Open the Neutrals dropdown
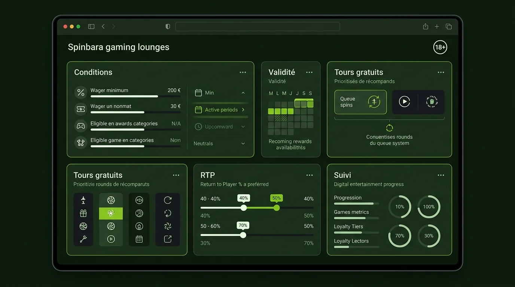 tap(220, 143)
